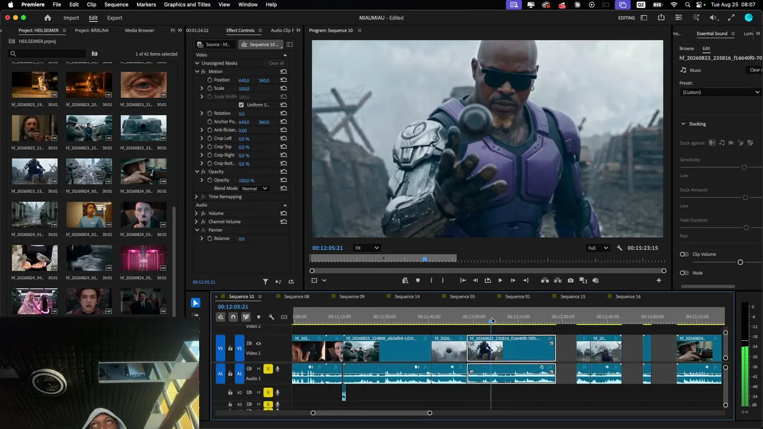Toggle timeline captions CC button
The height and width of the screenshot is (429, 763).
pos(284,317)
